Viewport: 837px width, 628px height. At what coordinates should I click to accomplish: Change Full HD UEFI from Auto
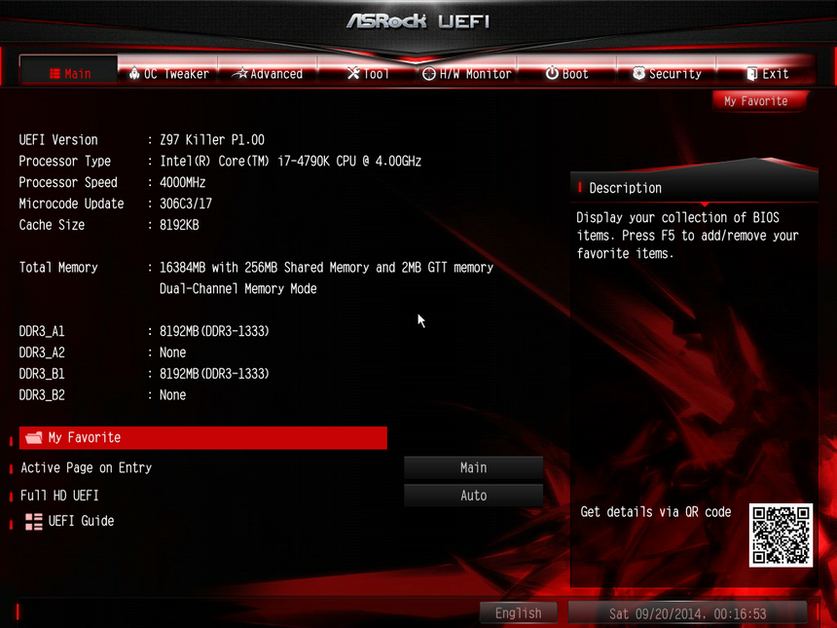(473, 496)
